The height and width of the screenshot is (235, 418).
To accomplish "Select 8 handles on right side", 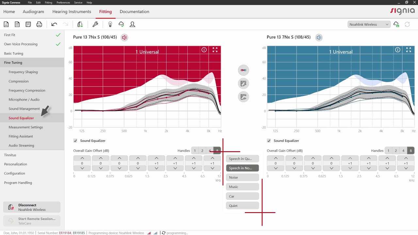I will tap(411, 150).
